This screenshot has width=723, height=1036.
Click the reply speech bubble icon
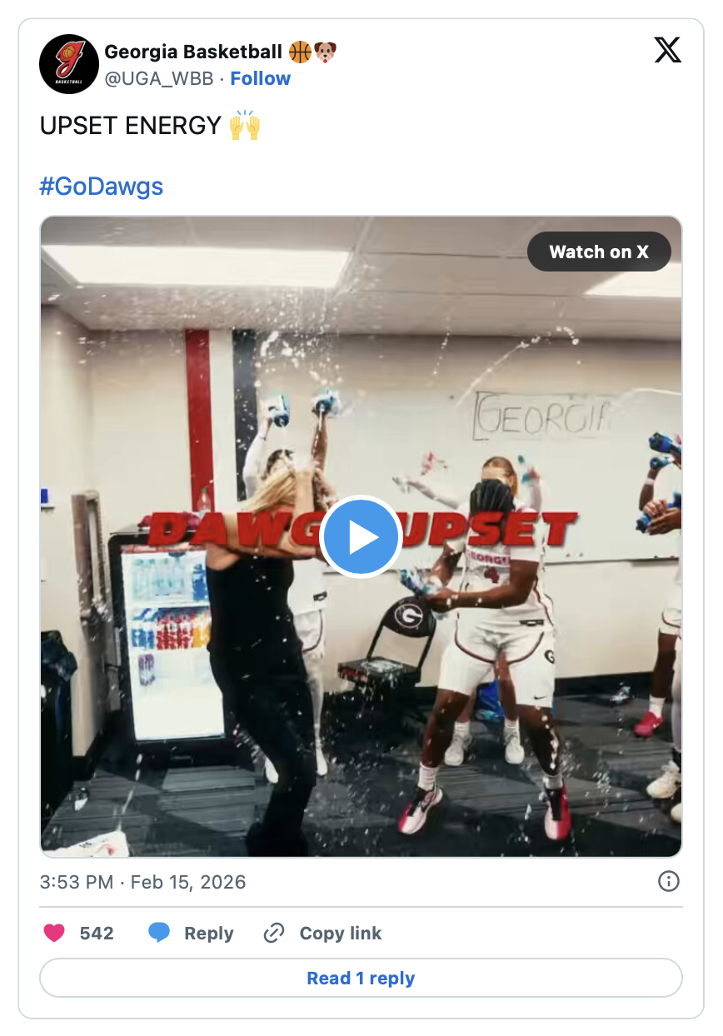159,934
